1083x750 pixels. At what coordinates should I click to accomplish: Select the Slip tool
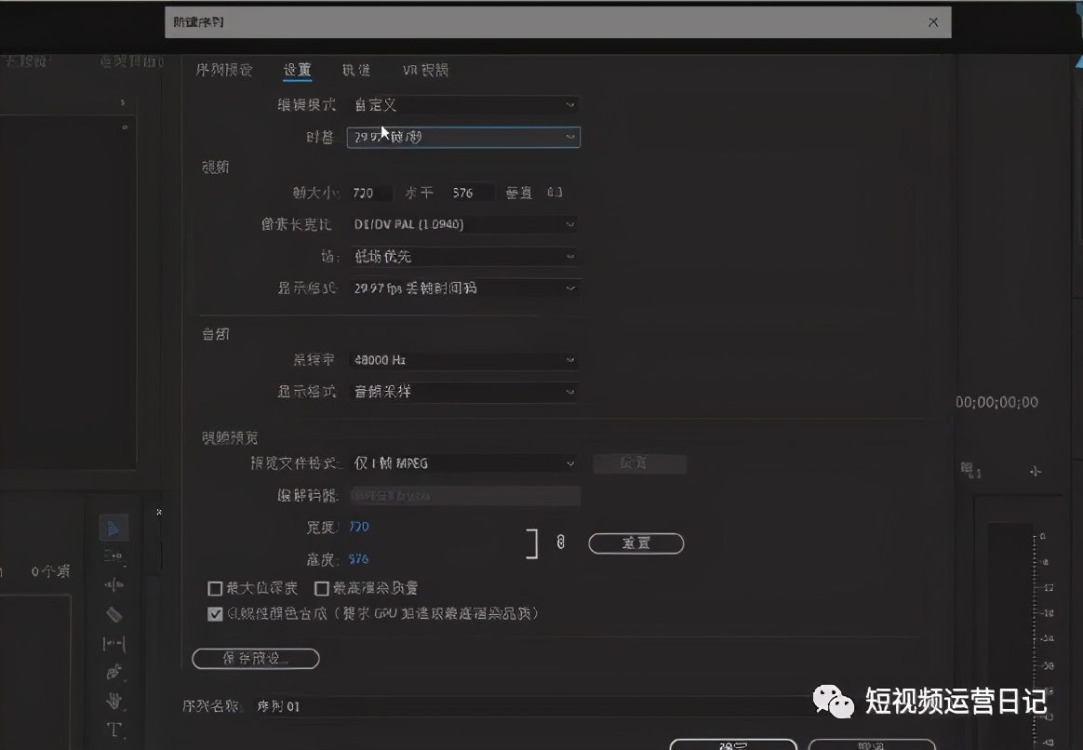114,643
